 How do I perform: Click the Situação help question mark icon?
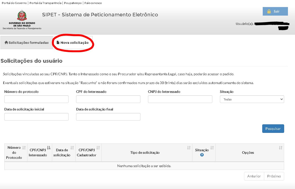click(x=202, y=155)
